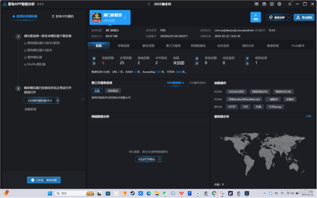
Task: Filter services by 消息推送
Action: [x=113, y=91]
